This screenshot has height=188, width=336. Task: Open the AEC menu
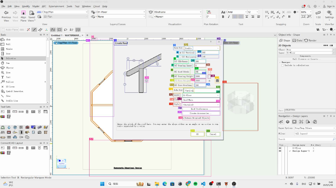pyautogui.click(x=44, y=6)
